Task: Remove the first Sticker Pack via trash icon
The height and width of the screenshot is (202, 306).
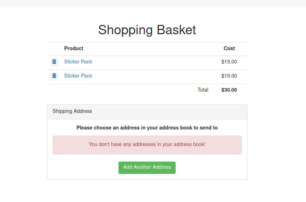Action: 54,62
